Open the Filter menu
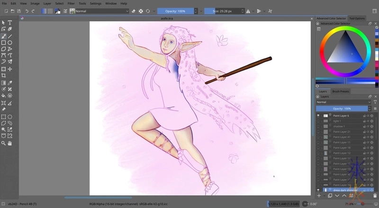This screenshot has height=208, width=379. coord(71,3)
